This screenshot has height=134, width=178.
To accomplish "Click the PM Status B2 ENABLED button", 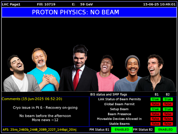I will click(165, 130).
